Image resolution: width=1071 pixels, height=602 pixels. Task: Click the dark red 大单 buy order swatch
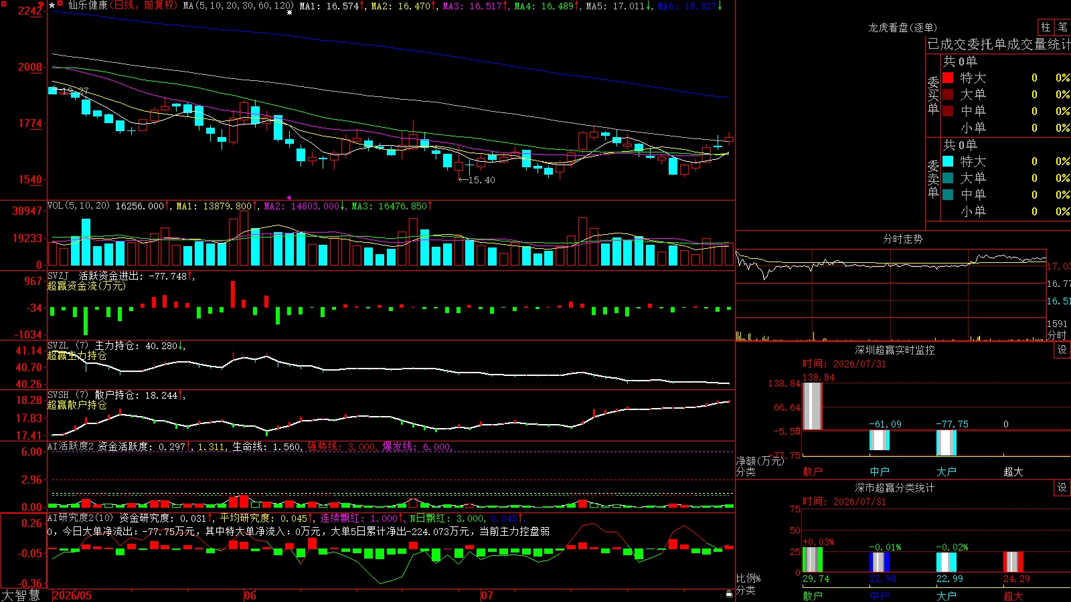tap(948, 94)
